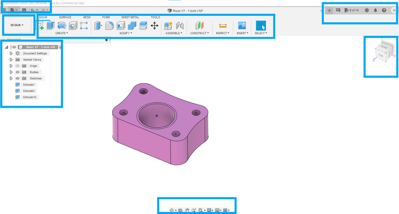The image size is (399, 214).
Task: Click the Undo arrow
Action: tap(32, 10)
